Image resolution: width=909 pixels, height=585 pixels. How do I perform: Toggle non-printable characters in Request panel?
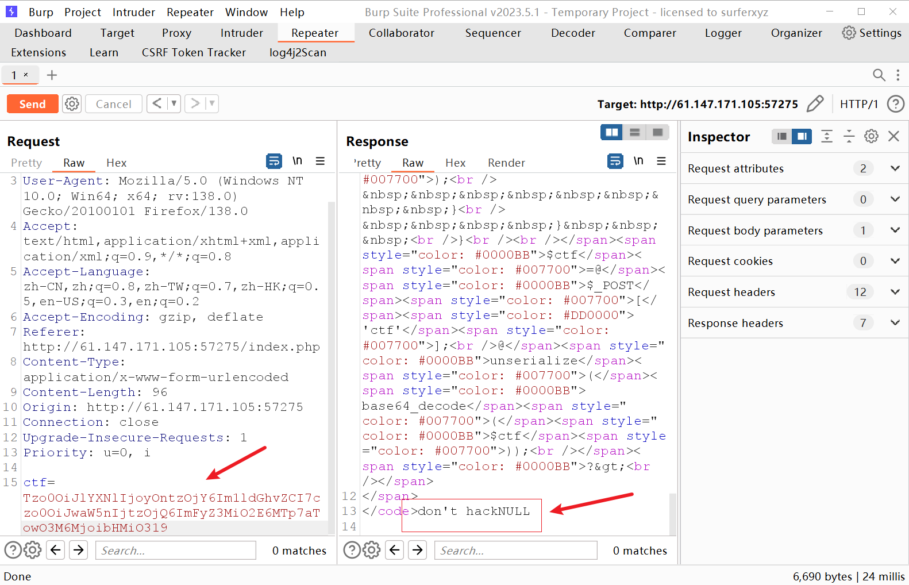[297, 161]
